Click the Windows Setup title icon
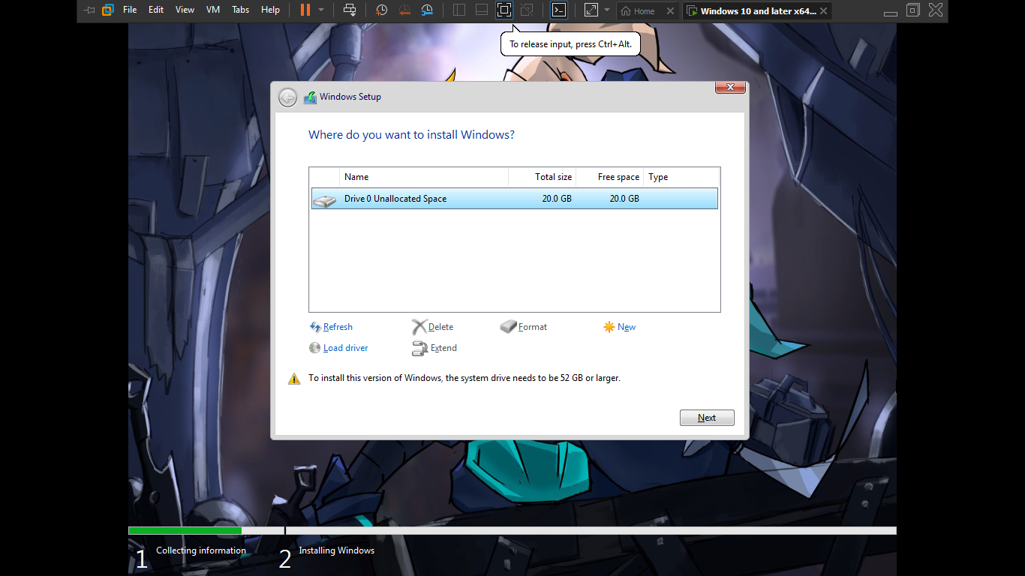The width and height of the screenshot is (1025, 576). [x=310, y=97]
